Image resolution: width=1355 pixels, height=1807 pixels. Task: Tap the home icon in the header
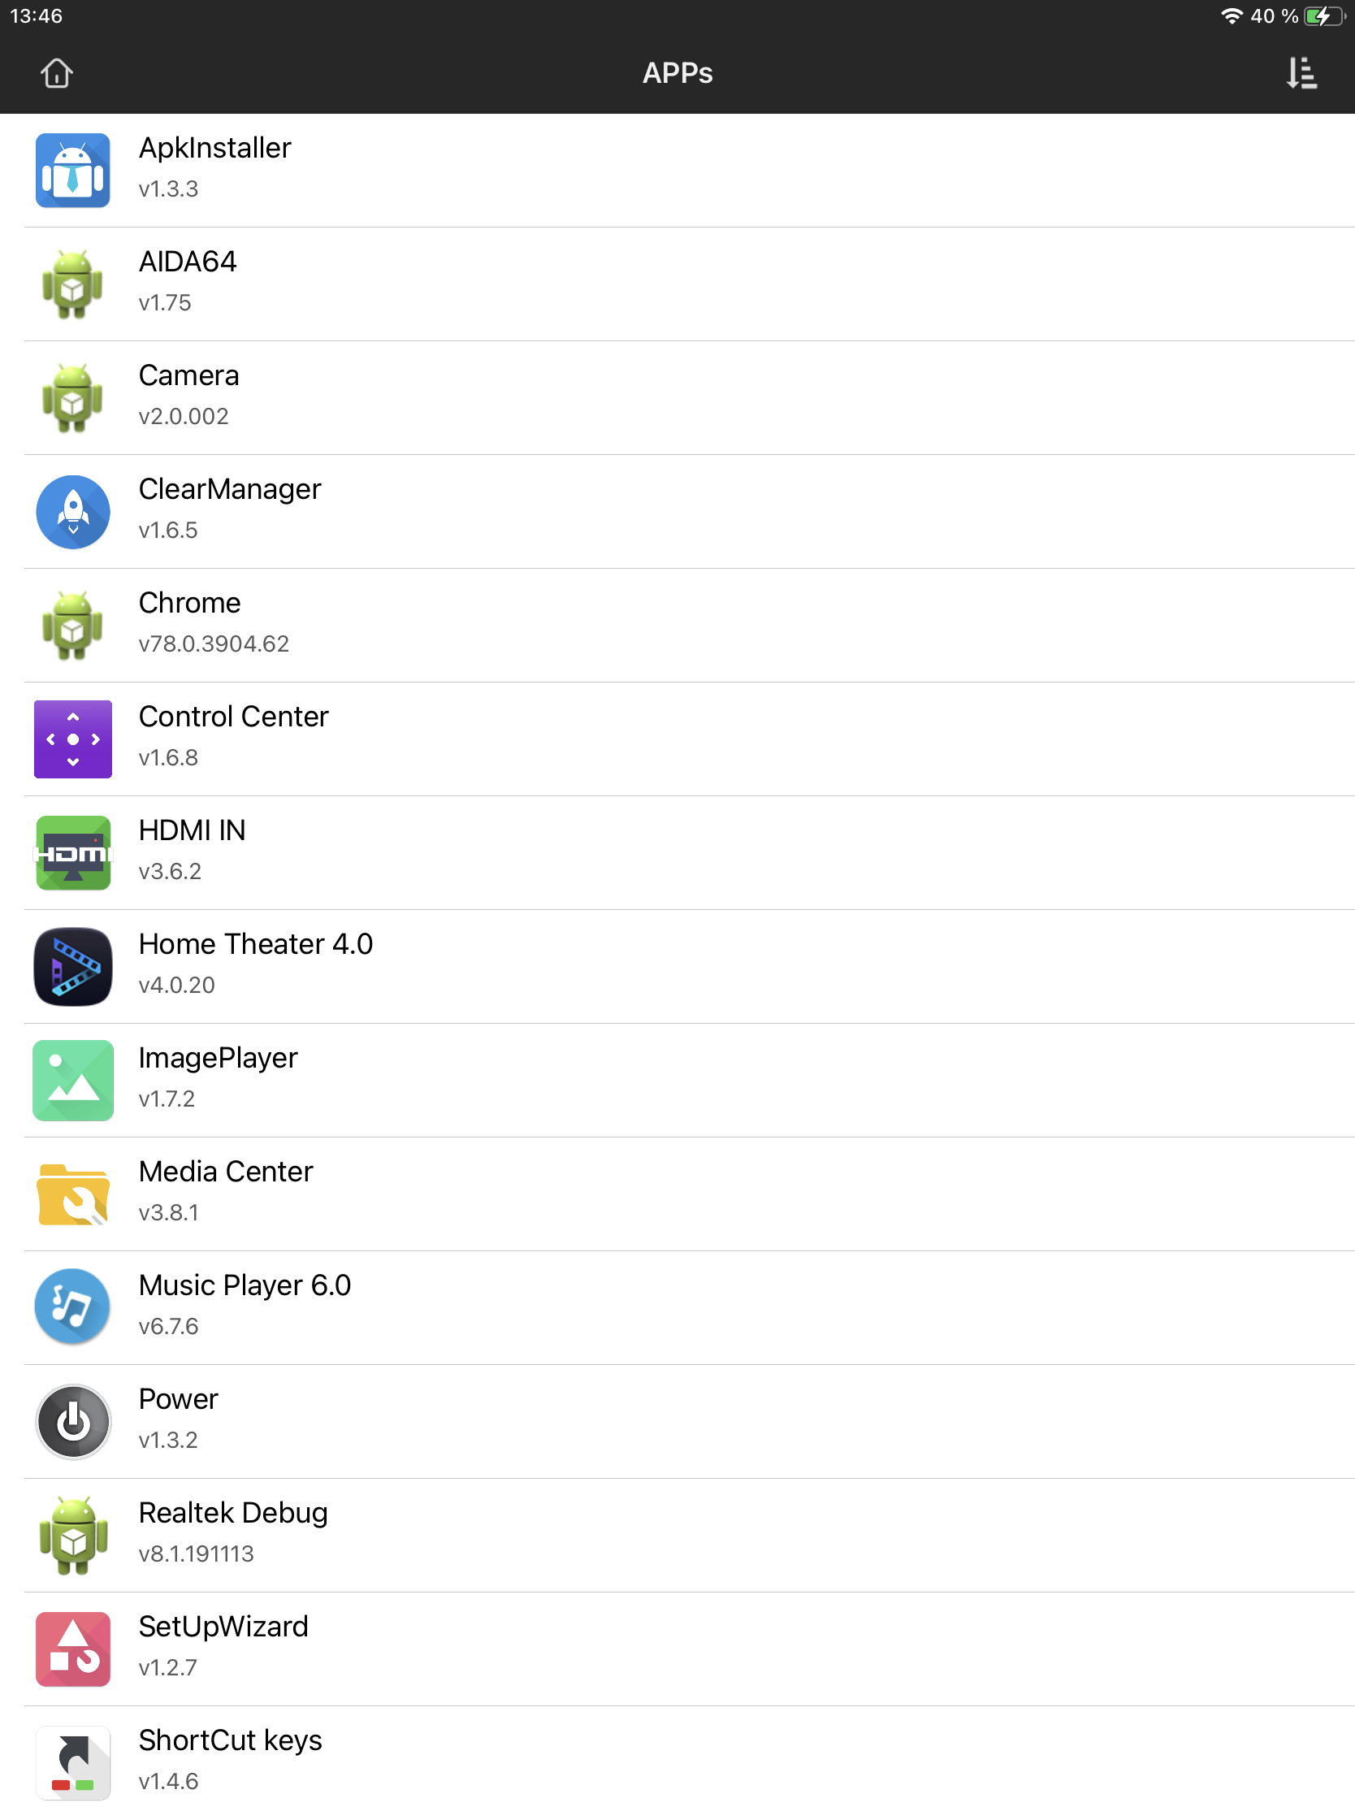tap(56, 72)
